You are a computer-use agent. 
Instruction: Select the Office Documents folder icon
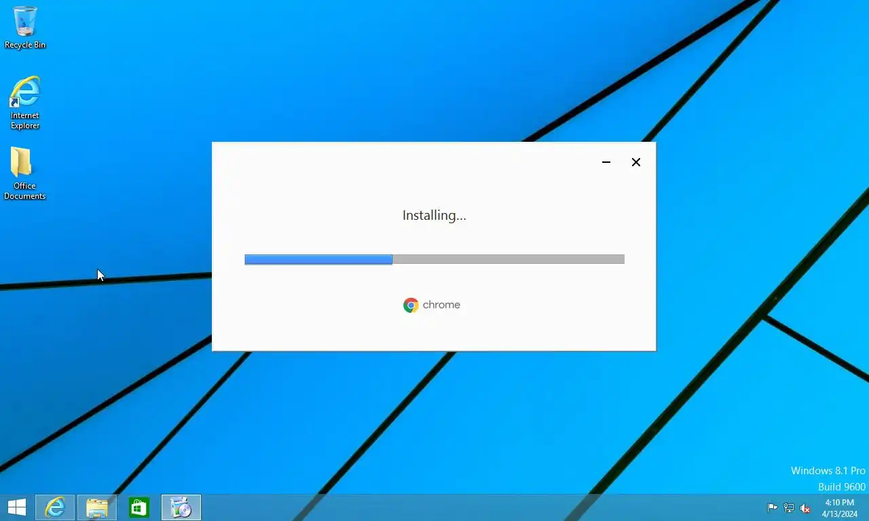coord(24,174)
